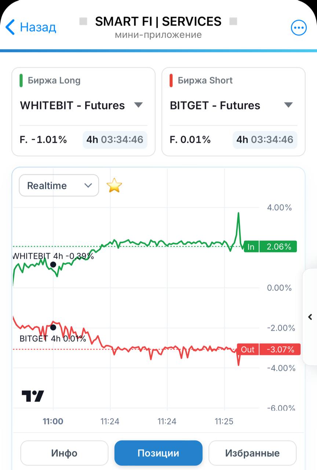The height and width of the screenshot is (470, 317).
Task: Open the Избранные tab
Action: click(252, 453)
